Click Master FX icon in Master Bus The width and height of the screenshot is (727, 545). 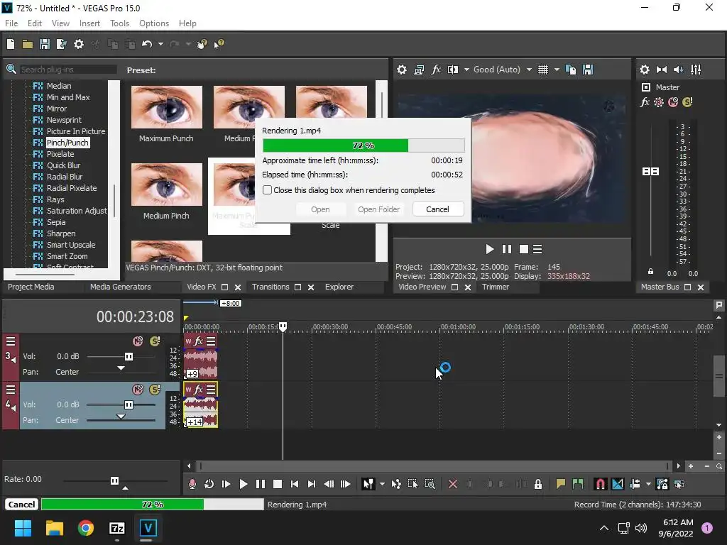click(645, 102)
